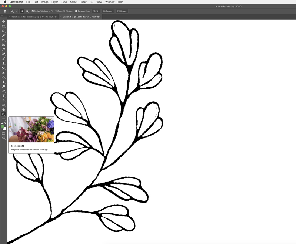Click the Fill Screen button
This screenshot has width=296, height=244.
tap(122, 11)
